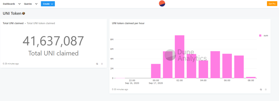Click the refresh icon on Total UNI claimed panel
This screenshot has height=101, width=279.
pyautogui.click(x=3, y=64)
